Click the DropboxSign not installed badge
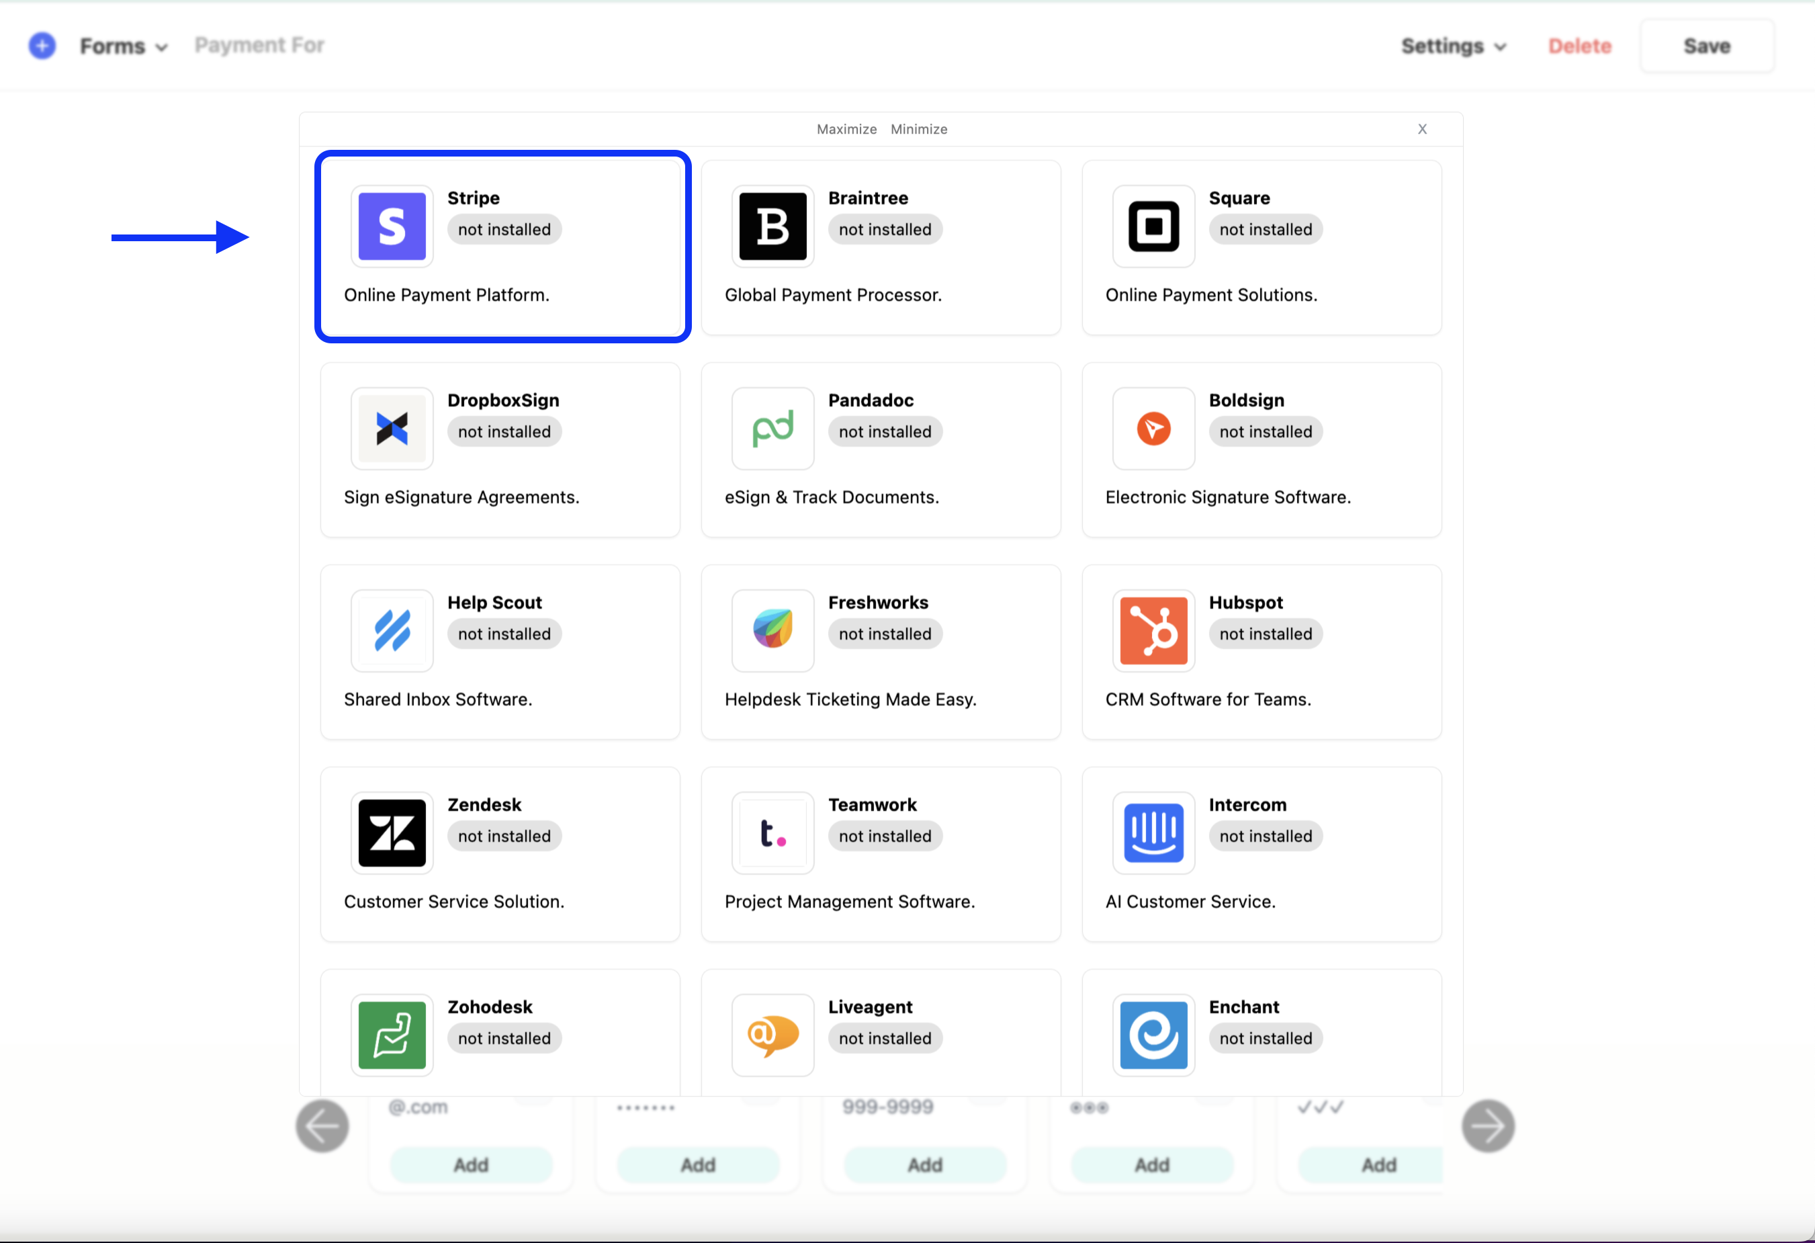Screen dimensions: 1815x1243 504,432
